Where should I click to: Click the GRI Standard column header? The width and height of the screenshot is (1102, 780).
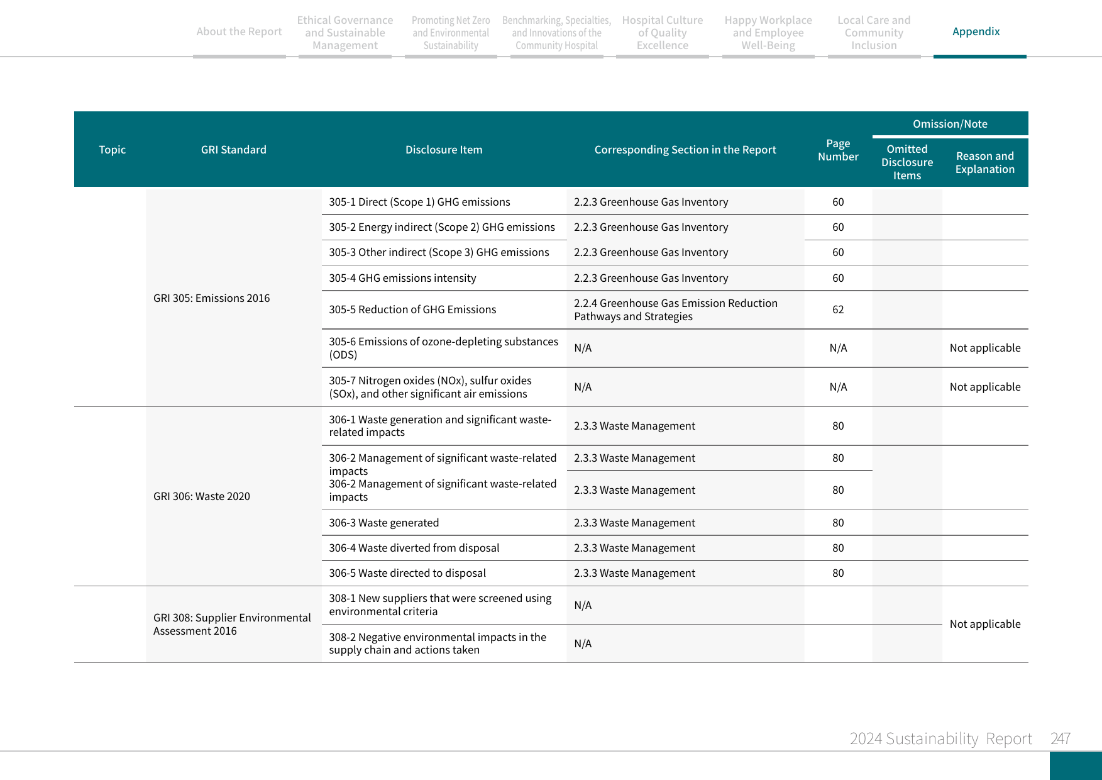click(x=234, y=150)
